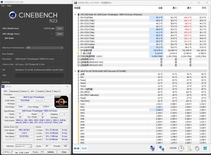Switch to the Mainboard tab in CPU-Z

[14, 91]
